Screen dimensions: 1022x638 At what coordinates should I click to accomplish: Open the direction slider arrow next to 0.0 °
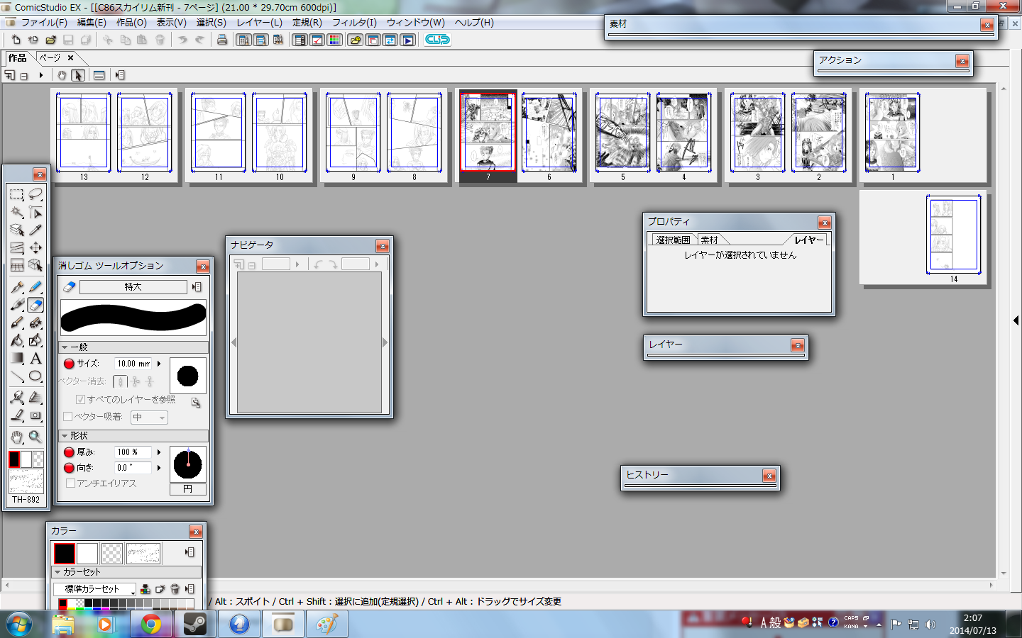coord(159,468)
